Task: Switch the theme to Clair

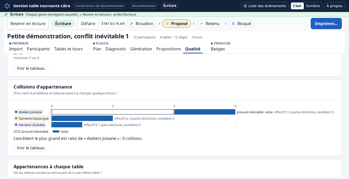Action: pos(297,6)
